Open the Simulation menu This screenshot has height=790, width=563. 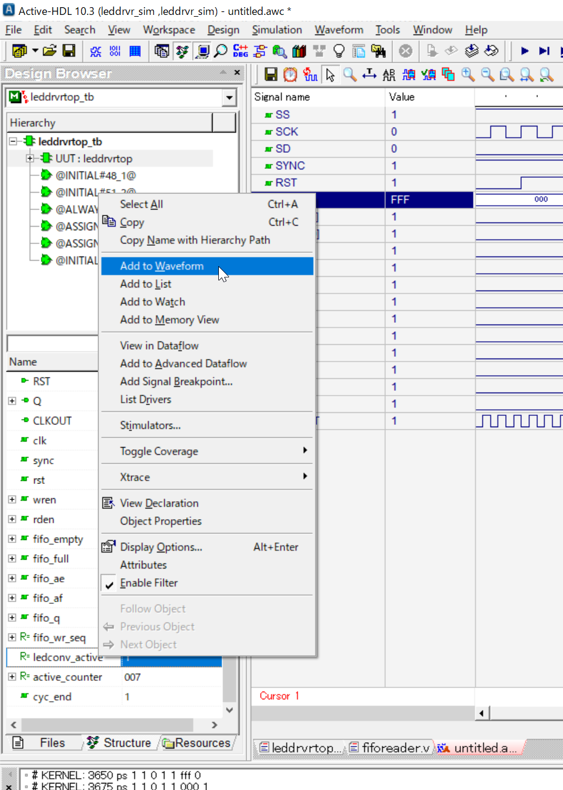(x=277, y=30)
